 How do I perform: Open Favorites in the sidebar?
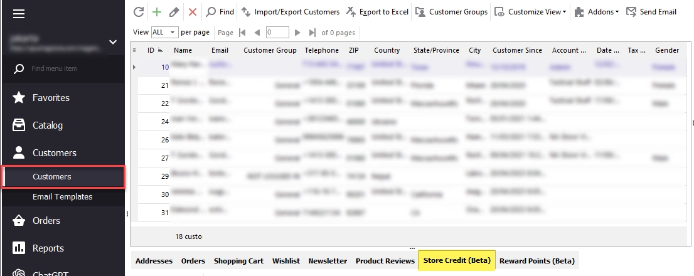point(51,98)
